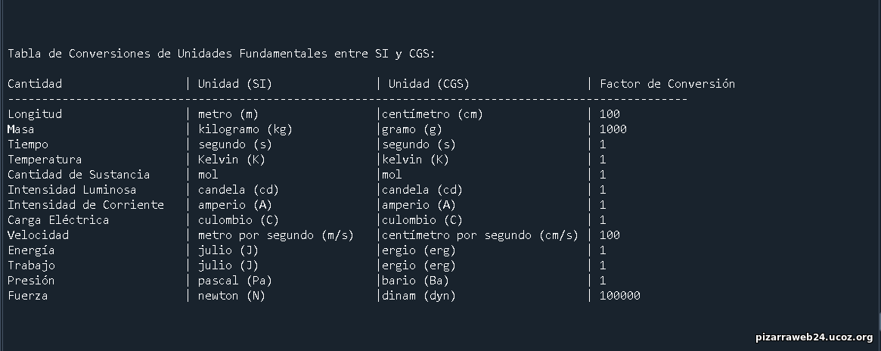Select the Intensidad Luminosa row label

tap(72, 190)
